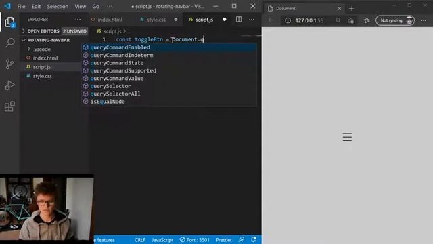Open the Go menu
Screen dimensions: 433x244
[x=95, y=6]
